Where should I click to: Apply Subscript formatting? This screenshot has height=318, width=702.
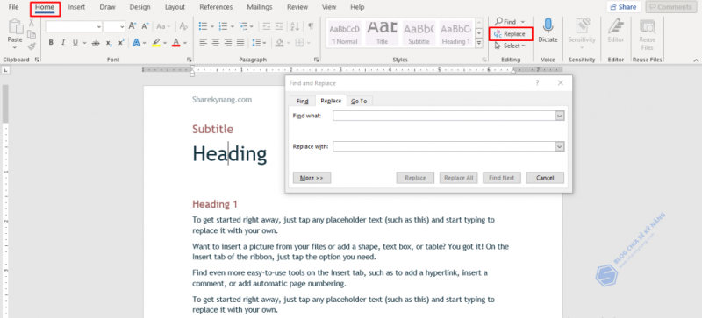click(x=108, y=43)
